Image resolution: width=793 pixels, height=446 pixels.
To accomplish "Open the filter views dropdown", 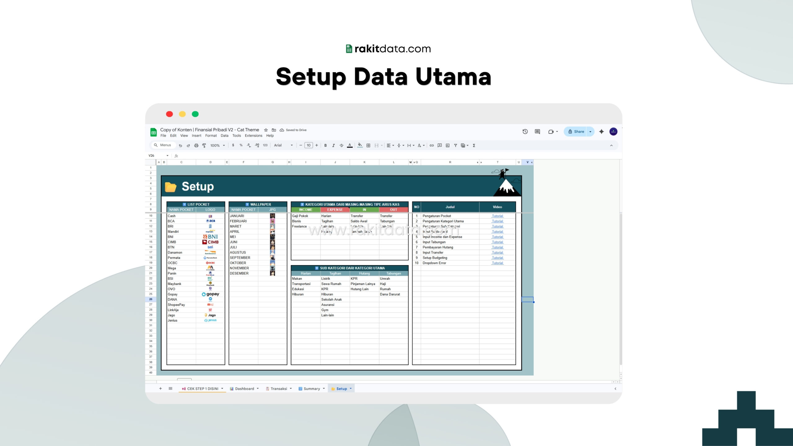I will pyautogui.click(x=465, y=145).
